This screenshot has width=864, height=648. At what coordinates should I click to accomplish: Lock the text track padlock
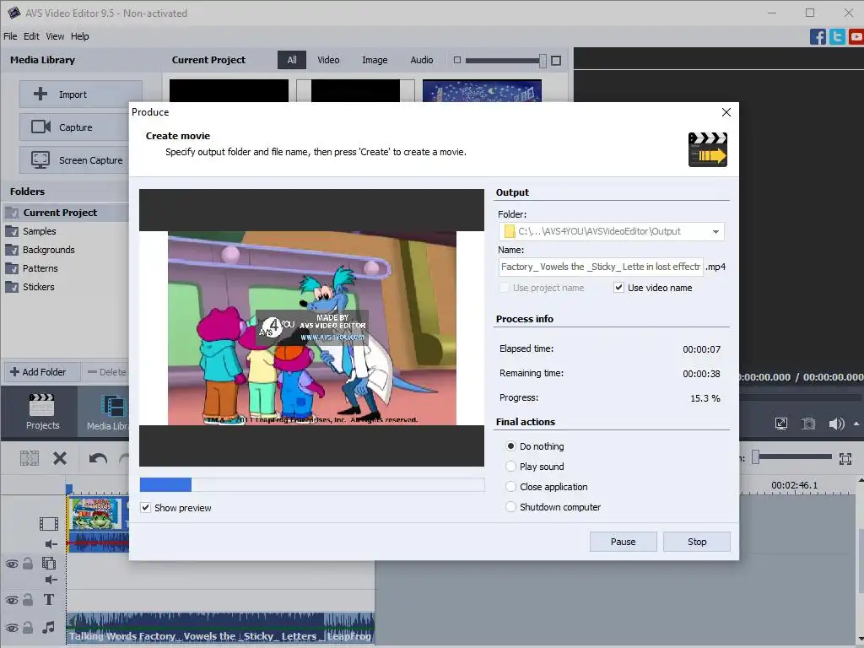pyautogui.click(x=28, y=600)
